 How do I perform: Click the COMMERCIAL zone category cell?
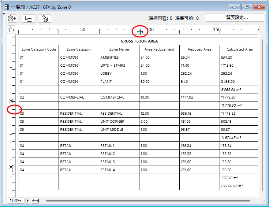pyautogui.click(x=79, y=97)
